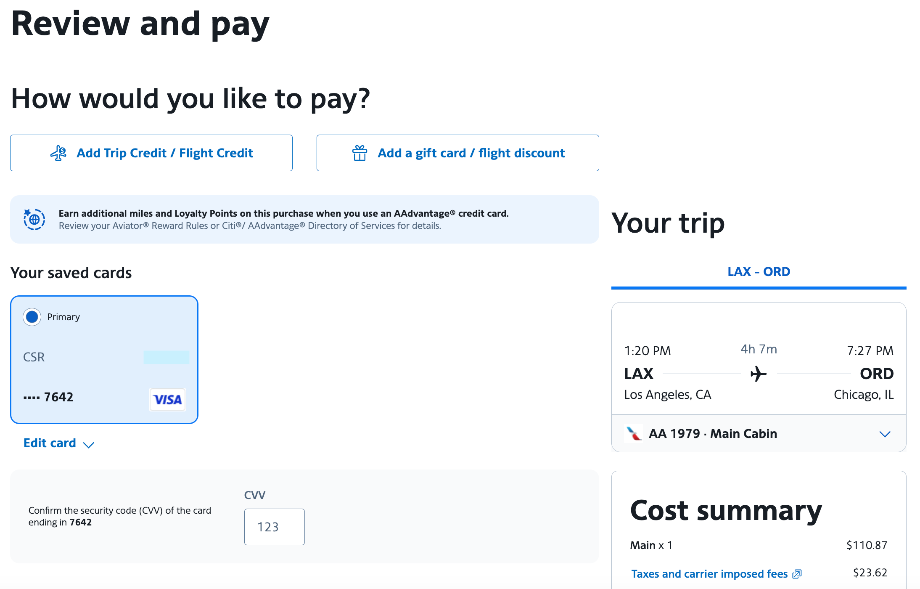Select the Primary saved card radio button
Image resolution: width=920 pixels, height=589 pixels.
tap(32, 317)
